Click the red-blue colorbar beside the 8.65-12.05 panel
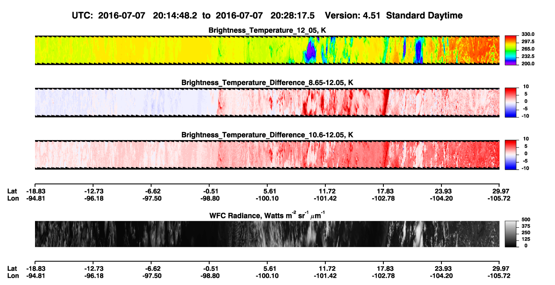Image resolution: width=555 pixels, height=285 pixels. (x=511, y=103)
